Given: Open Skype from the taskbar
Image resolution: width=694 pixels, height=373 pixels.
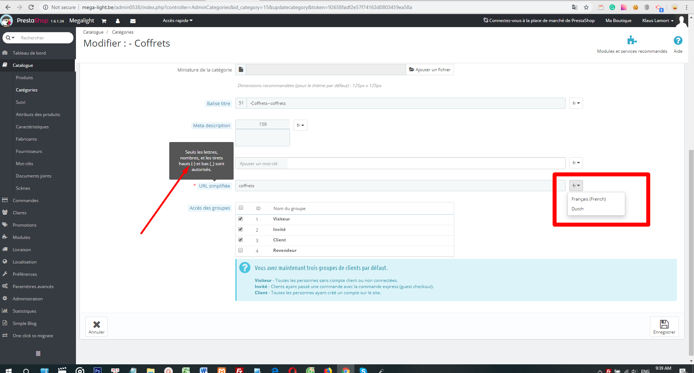Looking at the screenshot, I should pos(363,370).
